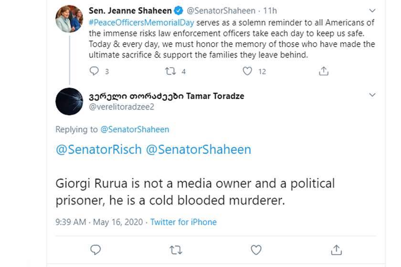Open @SenatorRisch mention in the reply

click(x=99, y=149)
